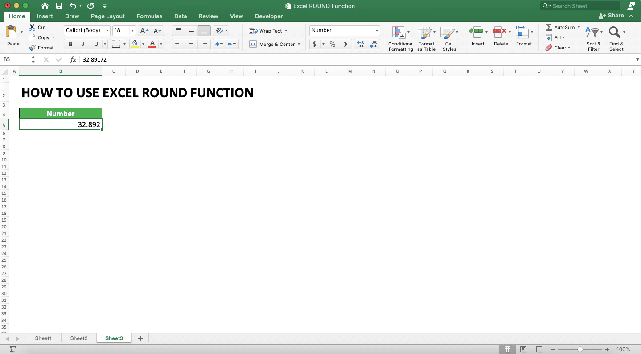641x354 pixels.
Task: Toggle Wrap Text for the cell
Action: (x=268, y=31)
